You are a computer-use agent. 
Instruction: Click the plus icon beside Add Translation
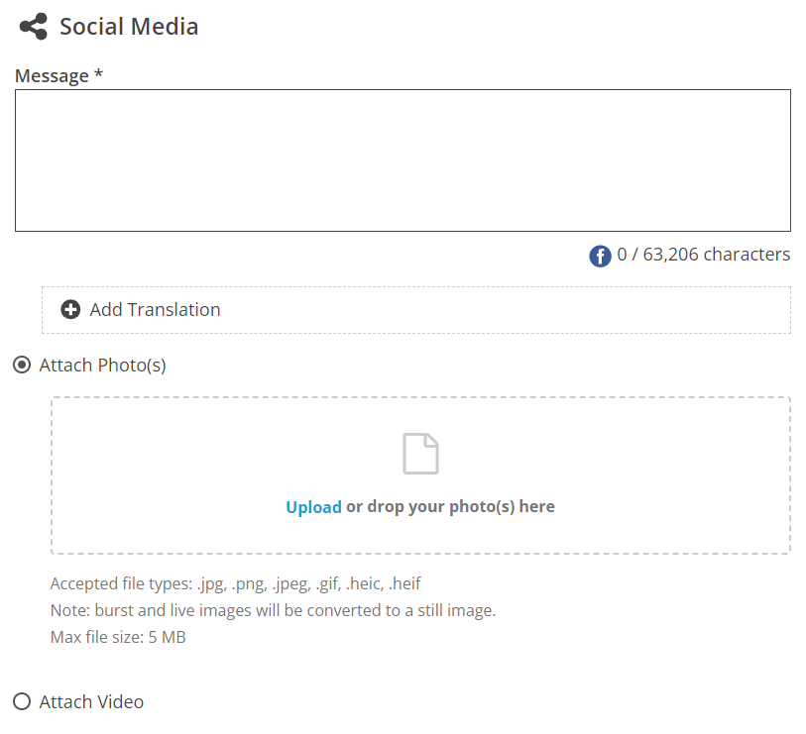point(70,310)
